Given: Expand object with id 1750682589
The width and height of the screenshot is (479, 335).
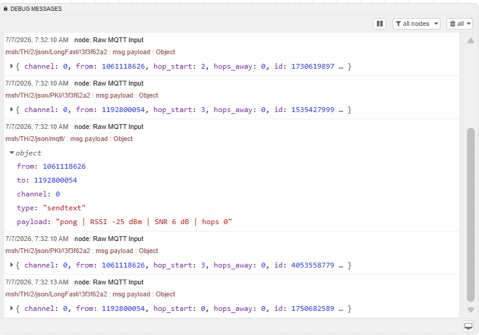Looking at the screenshot, I should point(11,308).
